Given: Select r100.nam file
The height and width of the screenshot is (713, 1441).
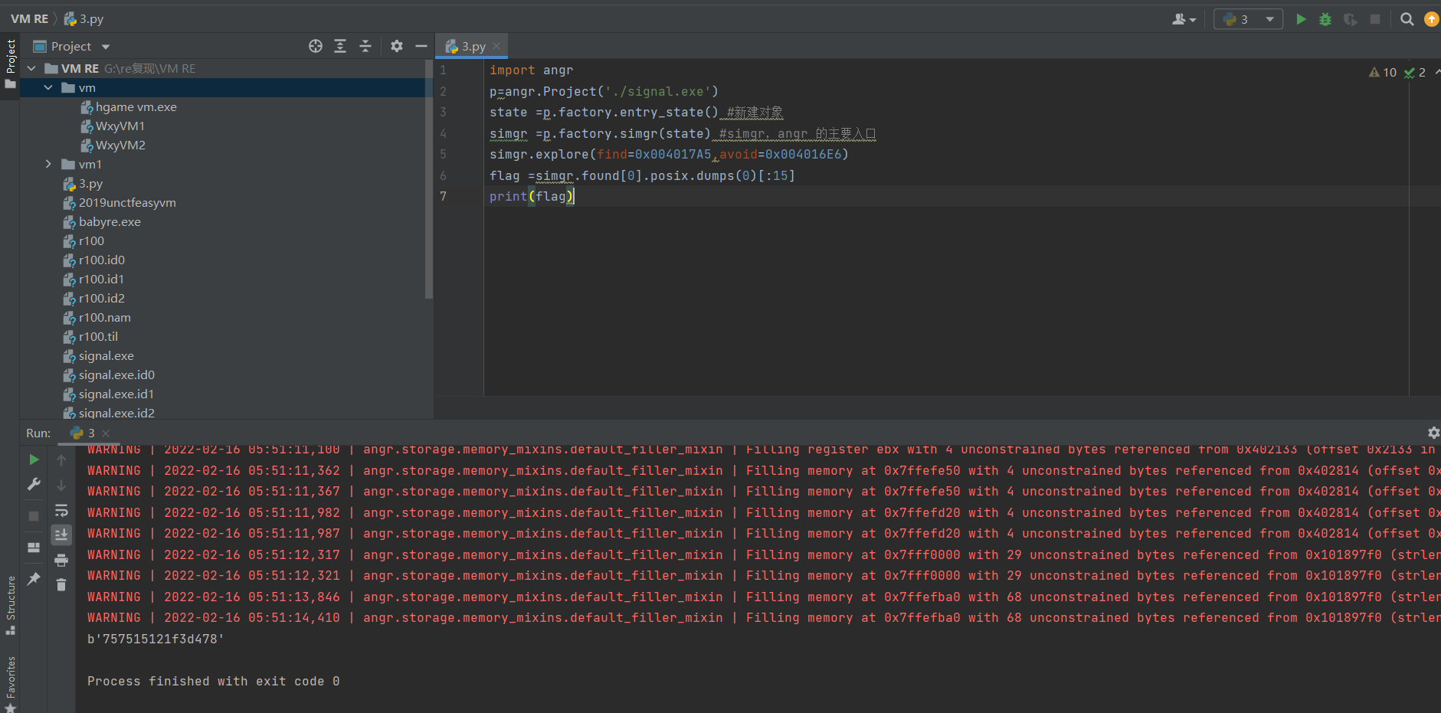Looking at the screenshot, I should coord(104,318).
